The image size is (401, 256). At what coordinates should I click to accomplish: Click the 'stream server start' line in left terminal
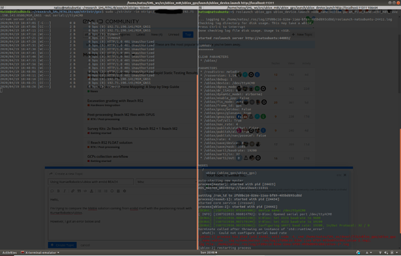[x=18, y=19]
